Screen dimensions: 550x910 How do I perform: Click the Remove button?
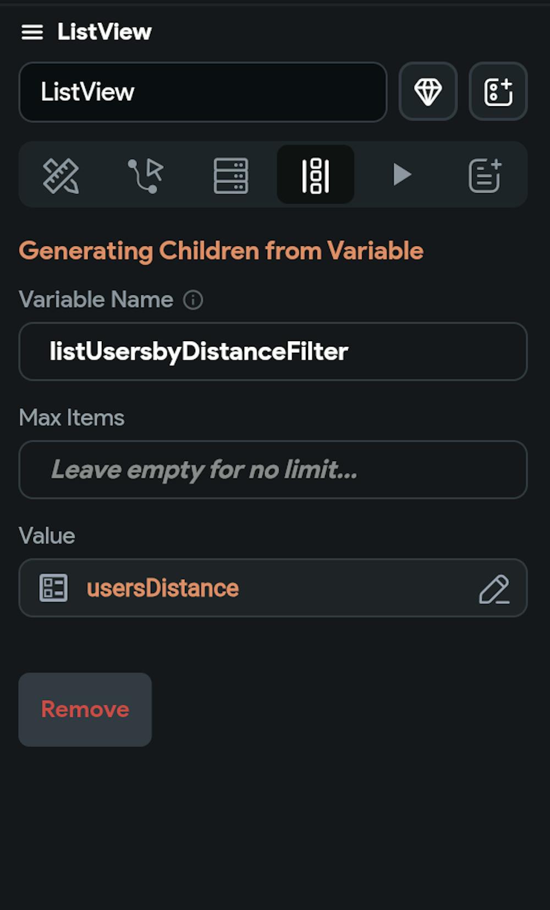(x=85, y=710)
